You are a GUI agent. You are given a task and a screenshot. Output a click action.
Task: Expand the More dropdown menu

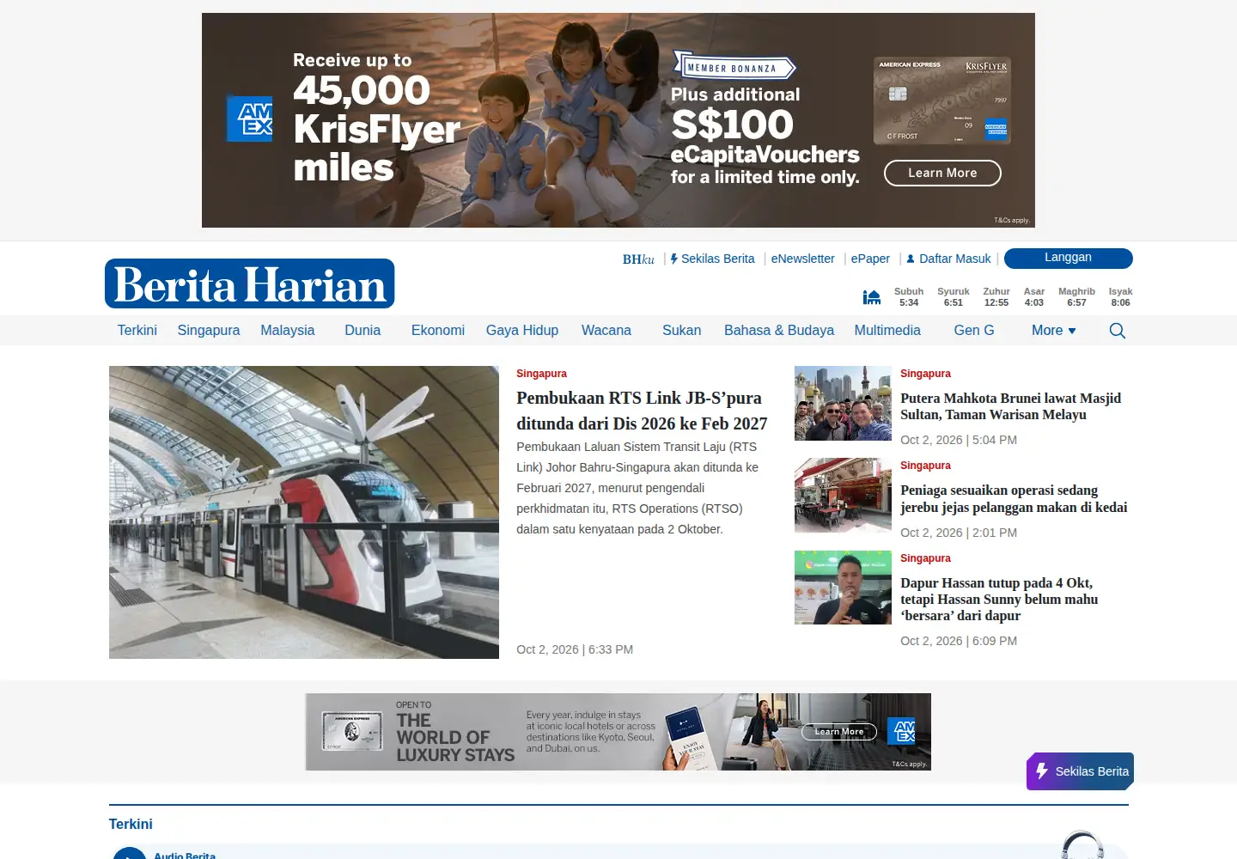(1053, 331)
